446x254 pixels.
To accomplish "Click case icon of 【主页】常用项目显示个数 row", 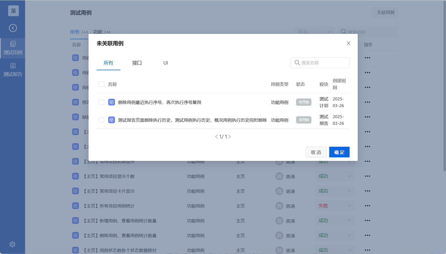I will [x=75, y=176].
